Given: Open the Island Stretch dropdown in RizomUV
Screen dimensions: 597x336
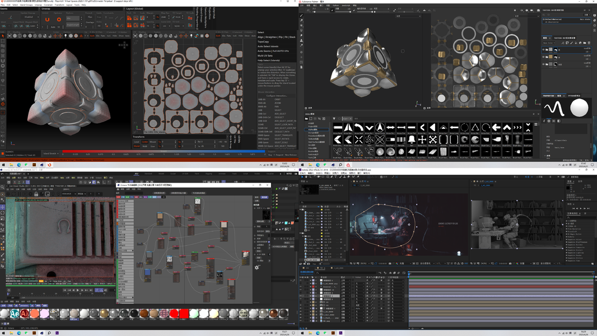Looking at the screenshot, I should [51, 154].
